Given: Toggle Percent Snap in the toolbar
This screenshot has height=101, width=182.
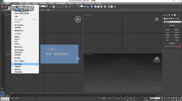Looking at the screenshot, I should [63, 7].
